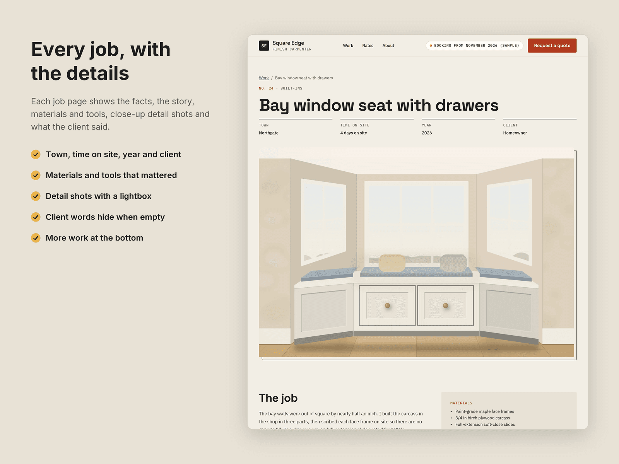Click 'Every job, with the details' headline
This screenshot has height=464, width=619.
point(101,61)
